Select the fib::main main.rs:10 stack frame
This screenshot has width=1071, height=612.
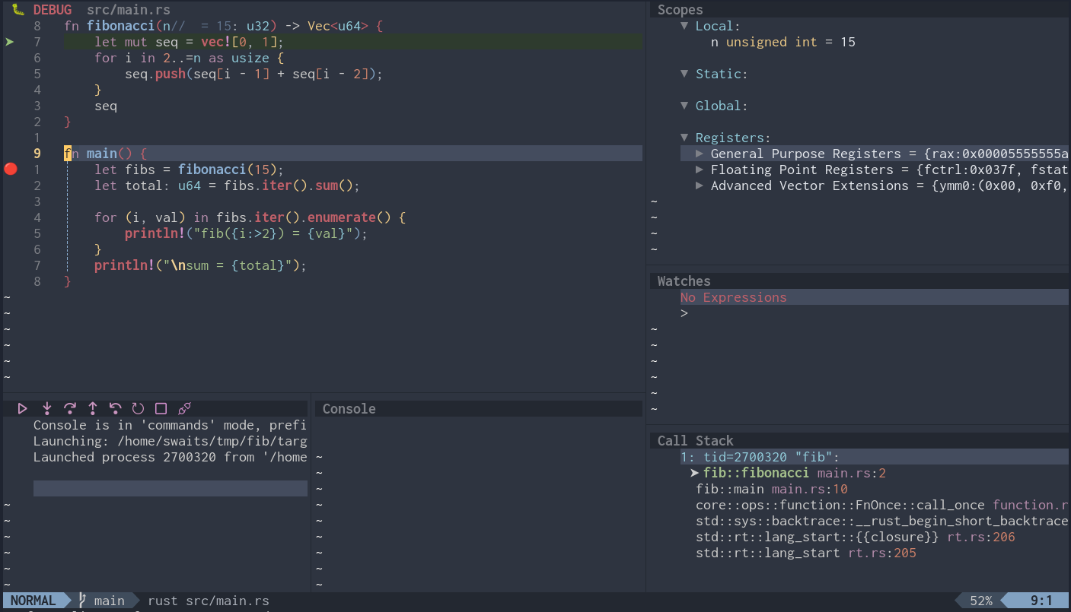[x=772, y=489]
